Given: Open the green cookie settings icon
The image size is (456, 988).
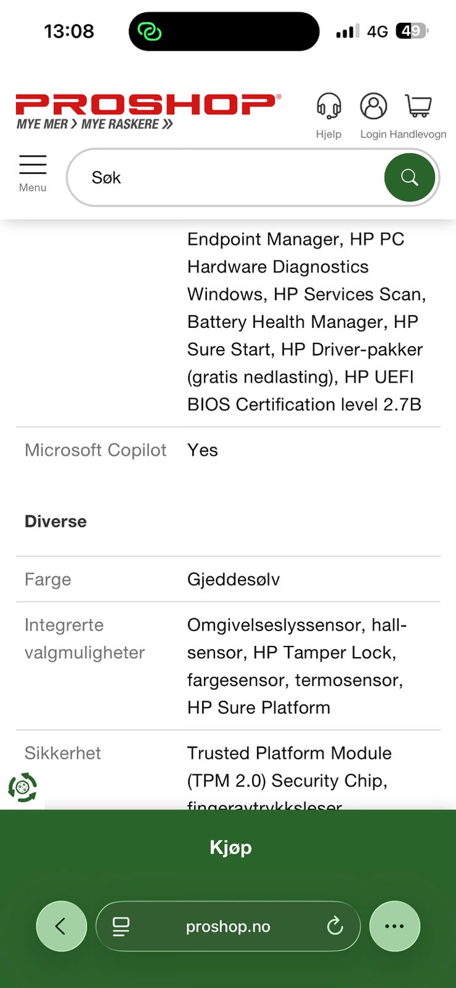Looking at the screenshot, I should [22, 787].
